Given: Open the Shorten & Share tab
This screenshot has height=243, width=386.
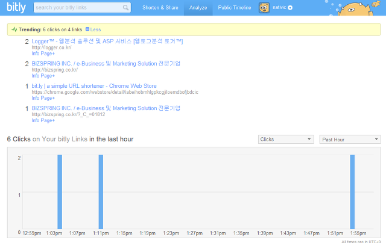Looking at the screenshot, I should click(159, 8).
